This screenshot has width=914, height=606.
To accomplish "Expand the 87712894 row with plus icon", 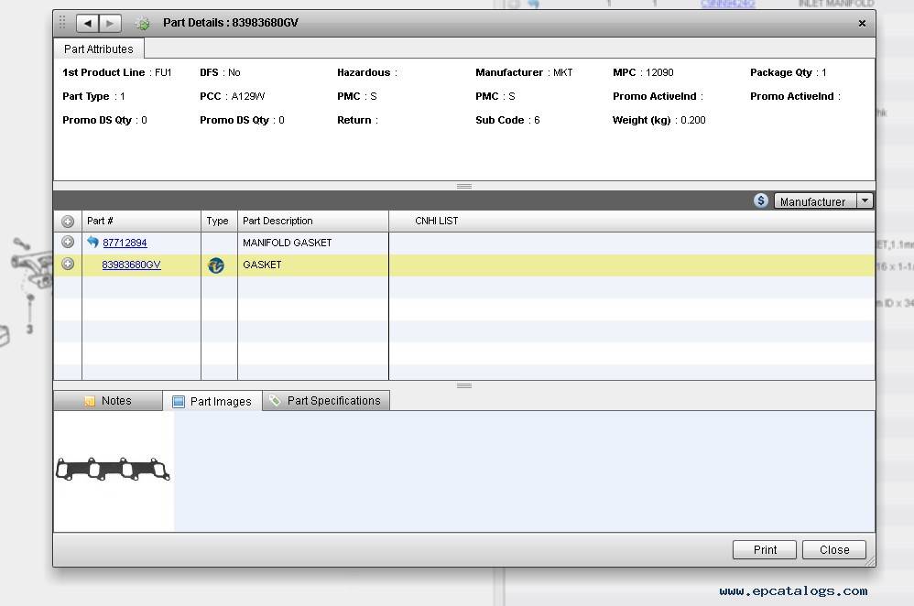I will point(68,243).
